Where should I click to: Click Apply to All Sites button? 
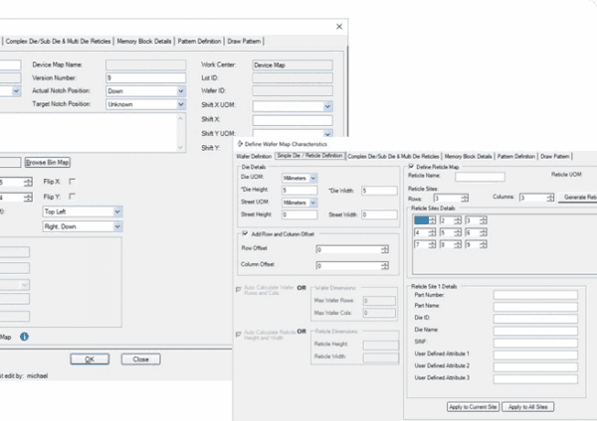tap(530, 407)
